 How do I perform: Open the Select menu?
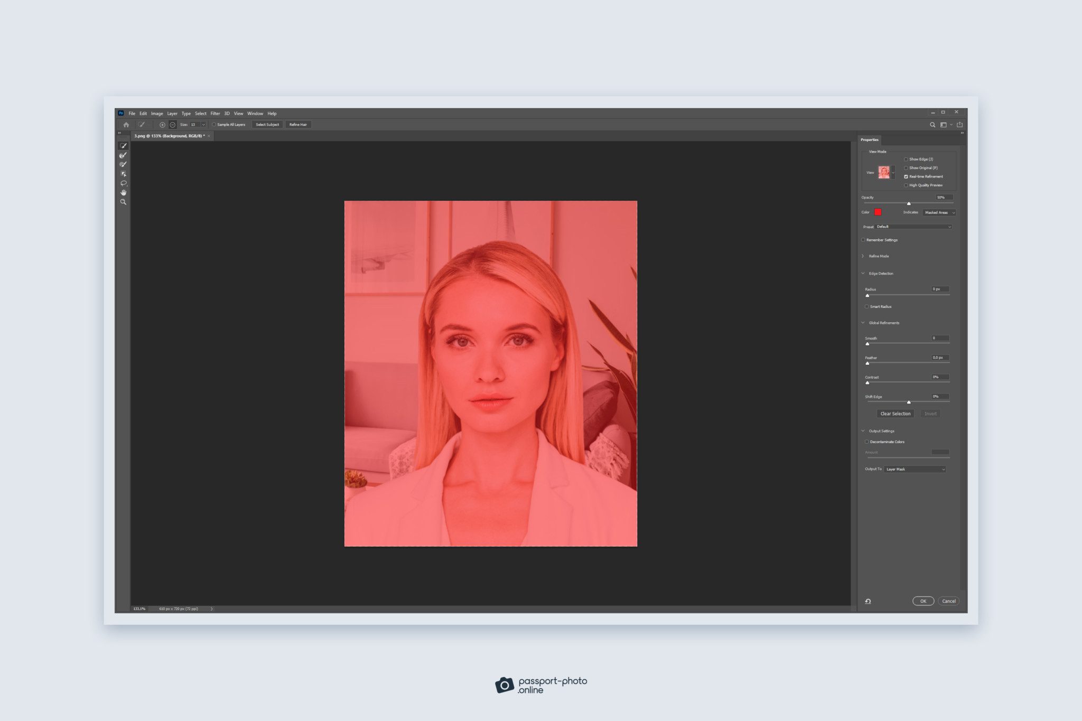tap(201, 113)
